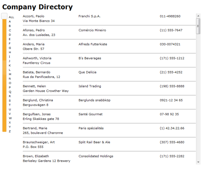Jump to letter K in the index

10,65
